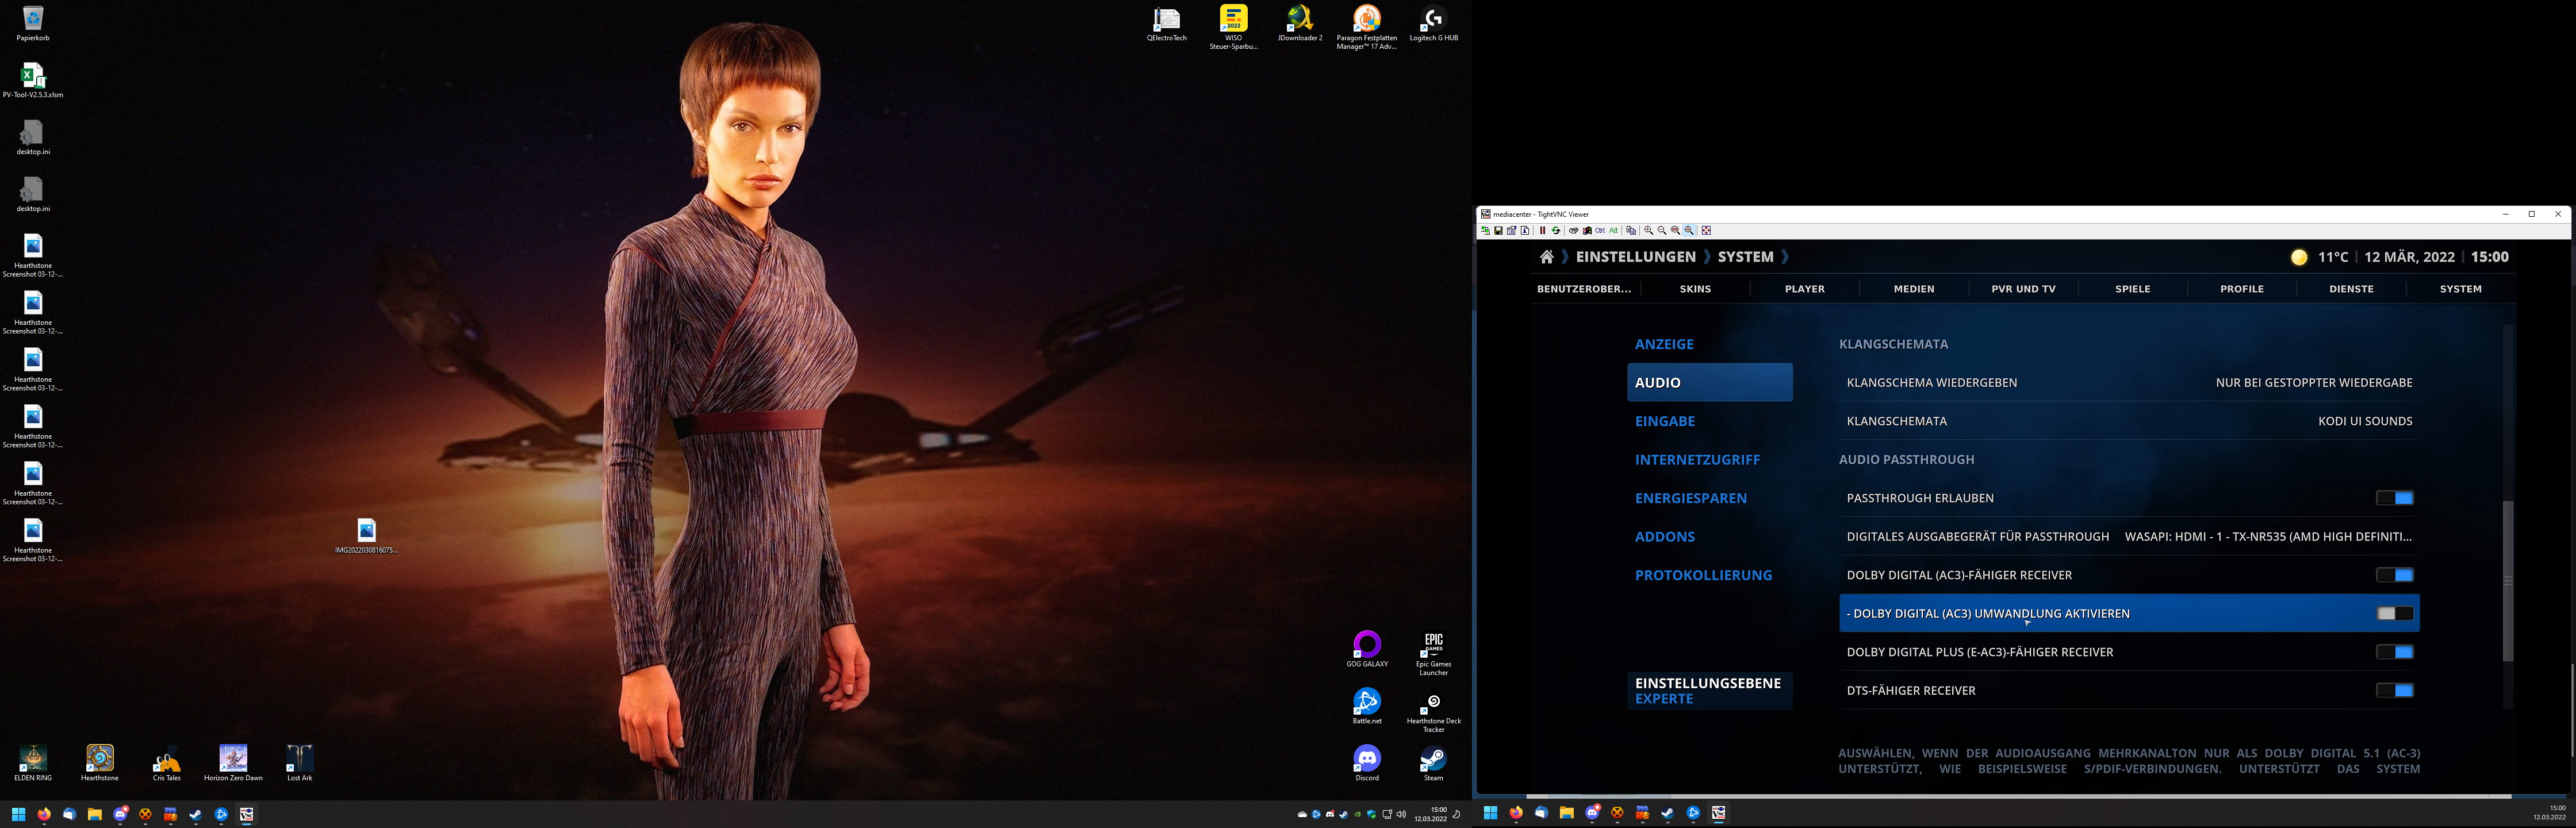Toggle the Ctrl key button in TightVNC toolbar
This screenshot has width=2576, height=828.
click(1600, 231)
